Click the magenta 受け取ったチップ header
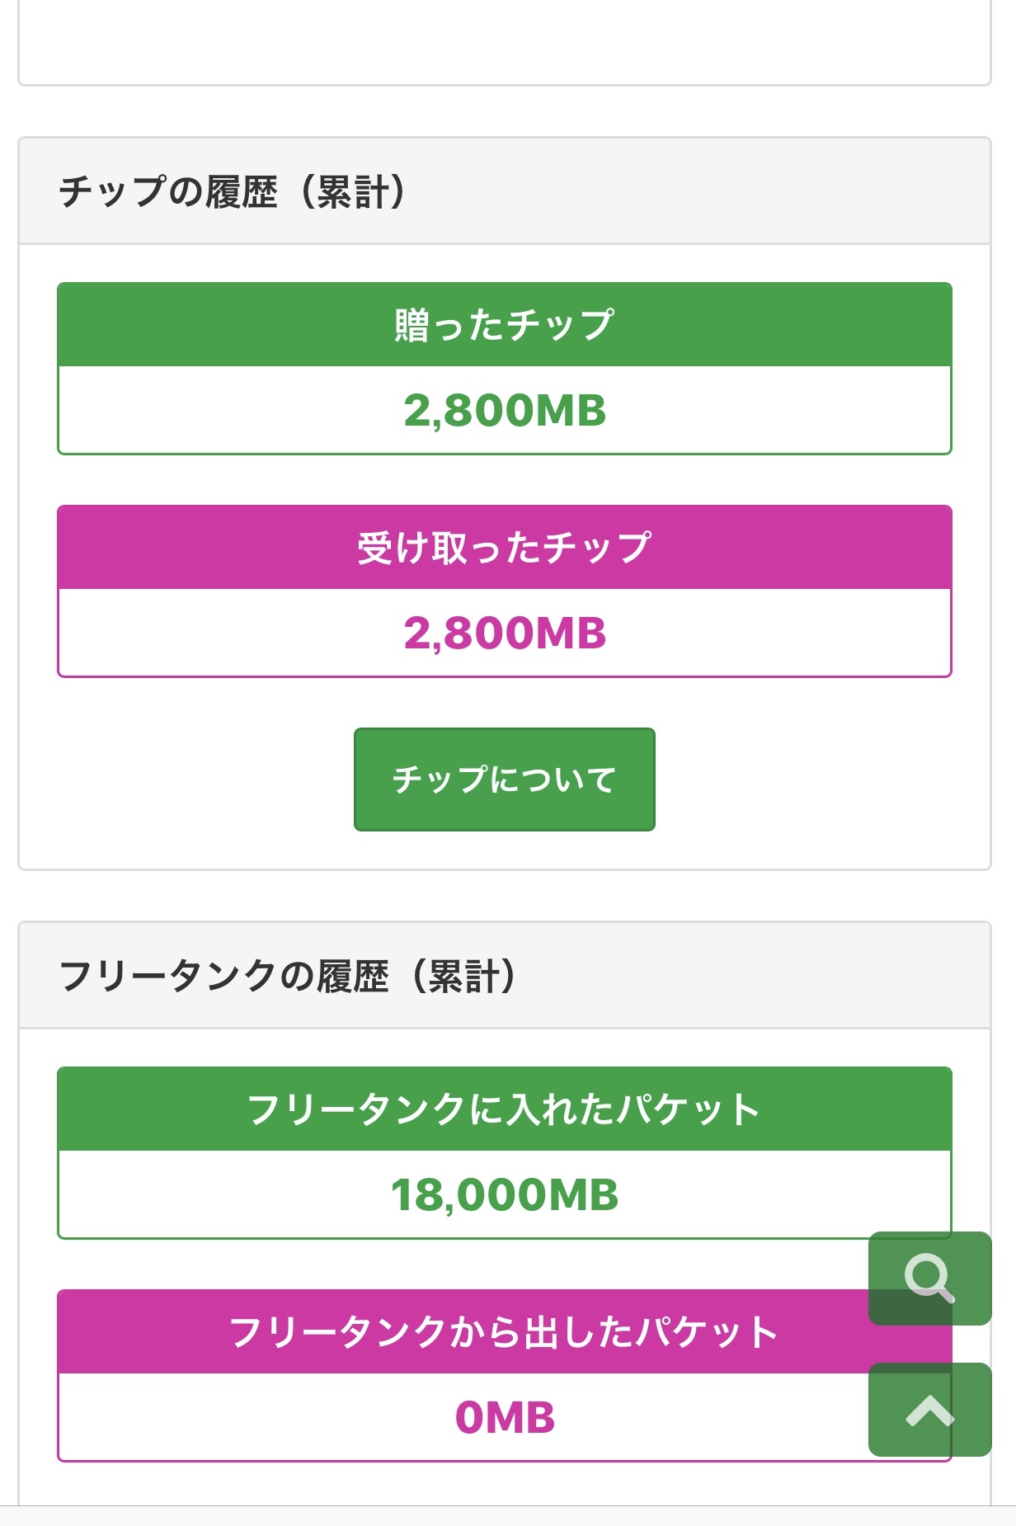Screen dimensions: 1016x1526 pos(504,548)
